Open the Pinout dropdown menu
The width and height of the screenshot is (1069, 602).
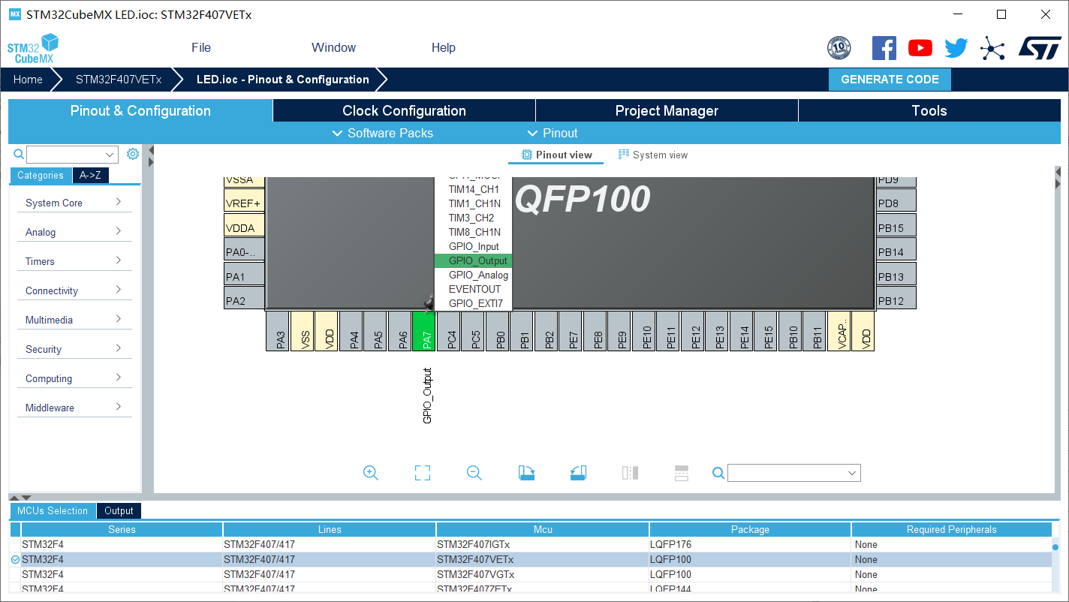(x=553, y=133)
